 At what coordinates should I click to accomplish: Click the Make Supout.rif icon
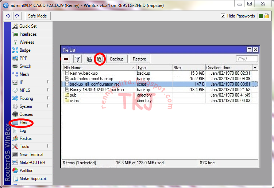(x=15, y=179)
